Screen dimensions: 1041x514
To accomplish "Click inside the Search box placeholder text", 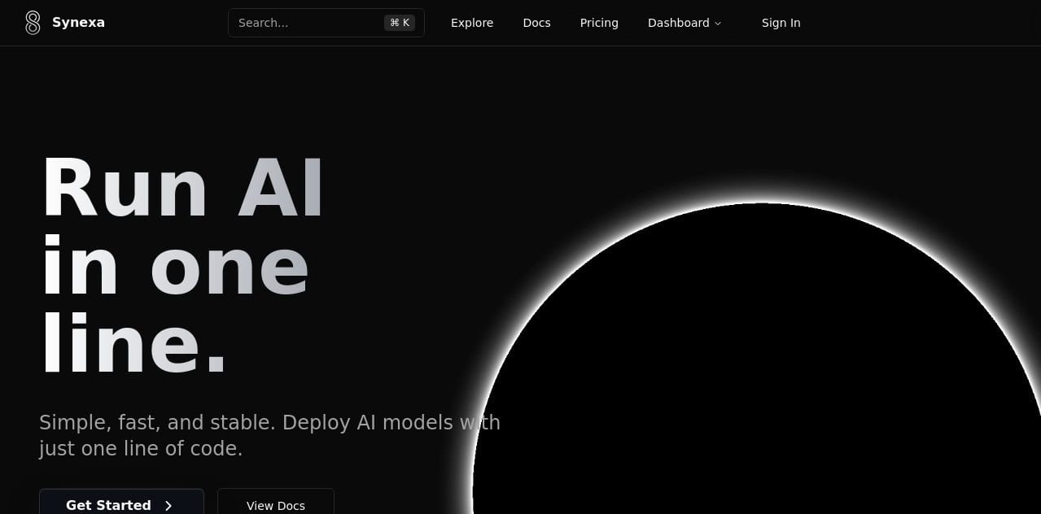I will (262, 22).
